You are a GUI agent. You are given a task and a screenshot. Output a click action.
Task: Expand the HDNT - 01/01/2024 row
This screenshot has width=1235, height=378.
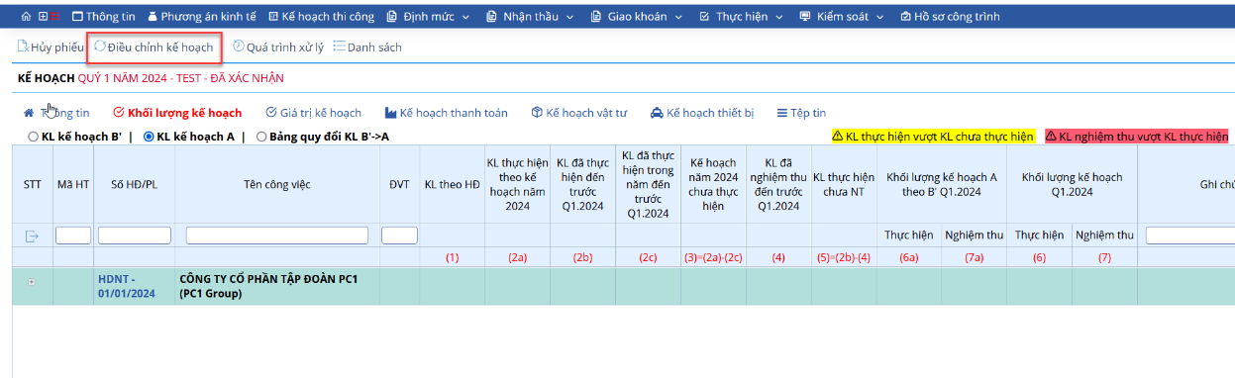click(32, 282)
